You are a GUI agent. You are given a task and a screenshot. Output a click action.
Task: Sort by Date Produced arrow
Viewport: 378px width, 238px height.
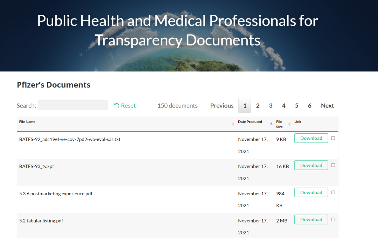271,124
